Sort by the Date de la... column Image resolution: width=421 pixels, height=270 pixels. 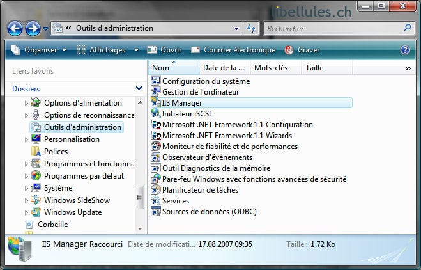225,68
